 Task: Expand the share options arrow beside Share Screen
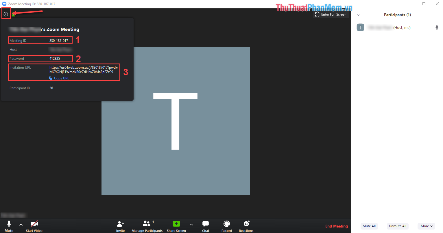[191, 224]
